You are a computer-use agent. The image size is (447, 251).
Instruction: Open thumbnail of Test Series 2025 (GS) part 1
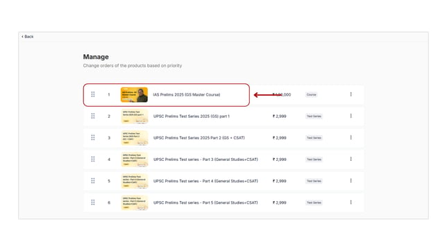click(x=135, y=116)
